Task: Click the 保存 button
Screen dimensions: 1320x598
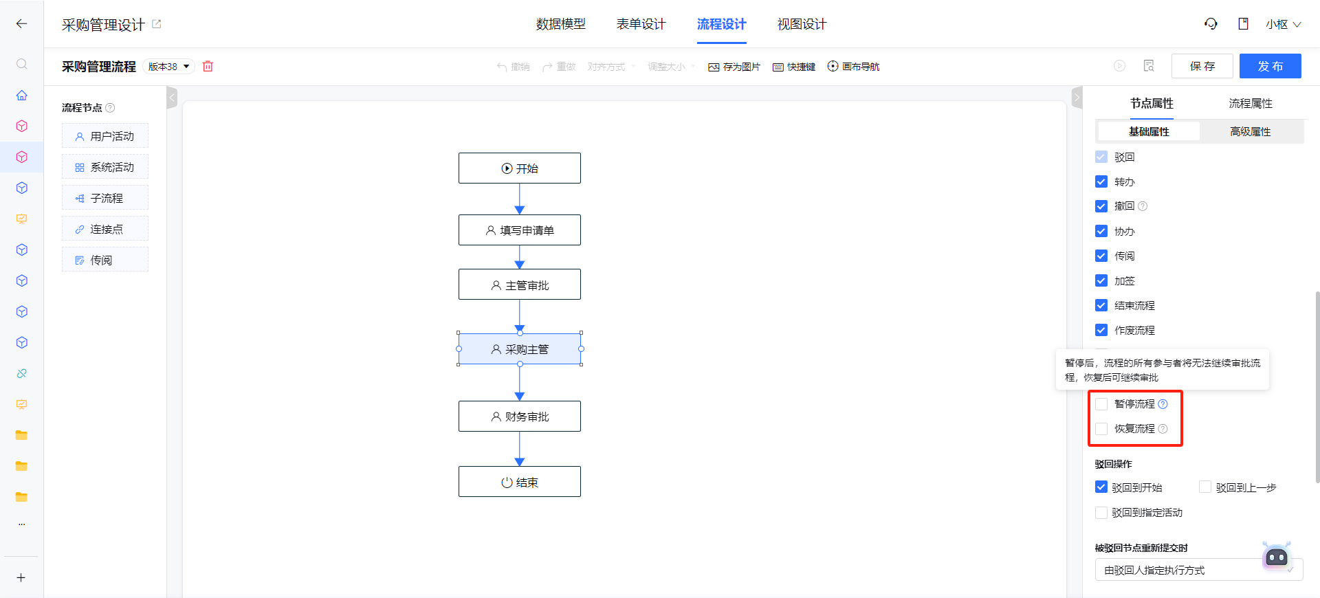Action: pos(1202,66)
